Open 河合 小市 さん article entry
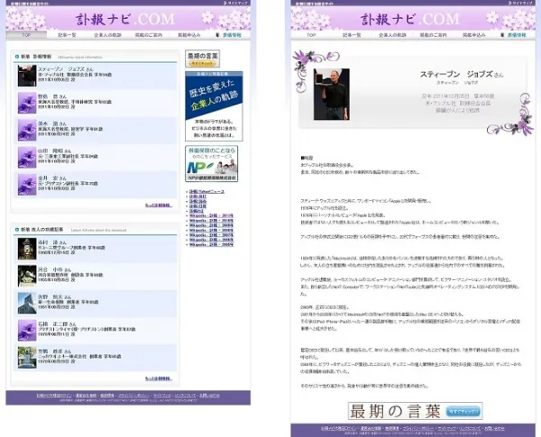This screenshot has width=541, height=437. click(x=96, y=276)
